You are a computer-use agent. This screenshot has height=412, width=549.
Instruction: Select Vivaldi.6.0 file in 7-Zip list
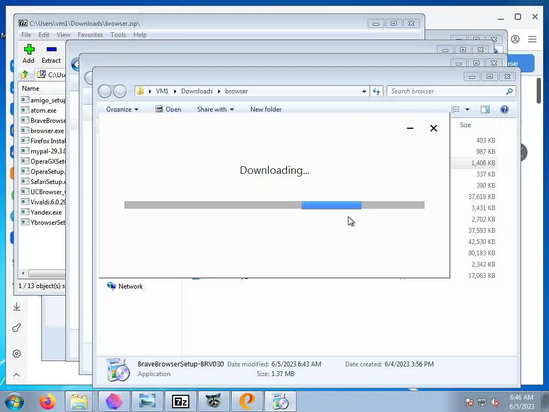(x=43, y=202)
